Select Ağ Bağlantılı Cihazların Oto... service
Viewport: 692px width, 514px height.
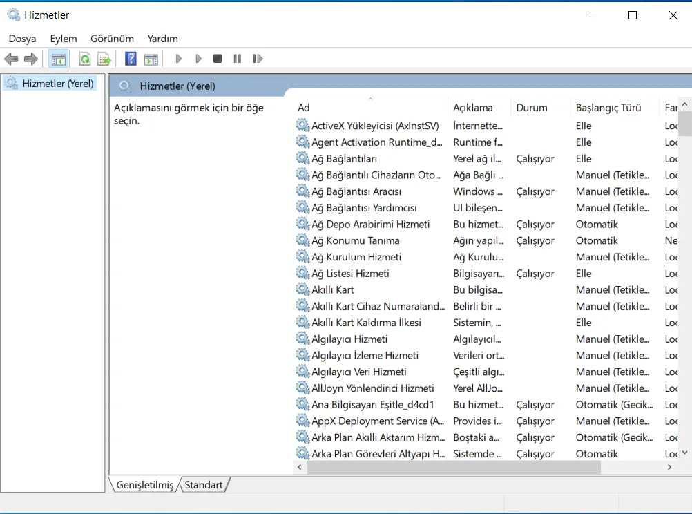pyautogui.click(x=376, y=175)
